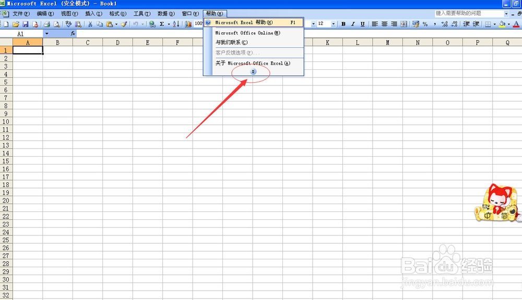
Task: Open the fill color dropdown arrow
Action: (508, 24)
